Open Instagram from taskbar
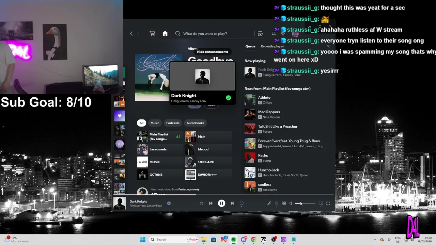This screenshot has width=436, height=245. (224, 240)
